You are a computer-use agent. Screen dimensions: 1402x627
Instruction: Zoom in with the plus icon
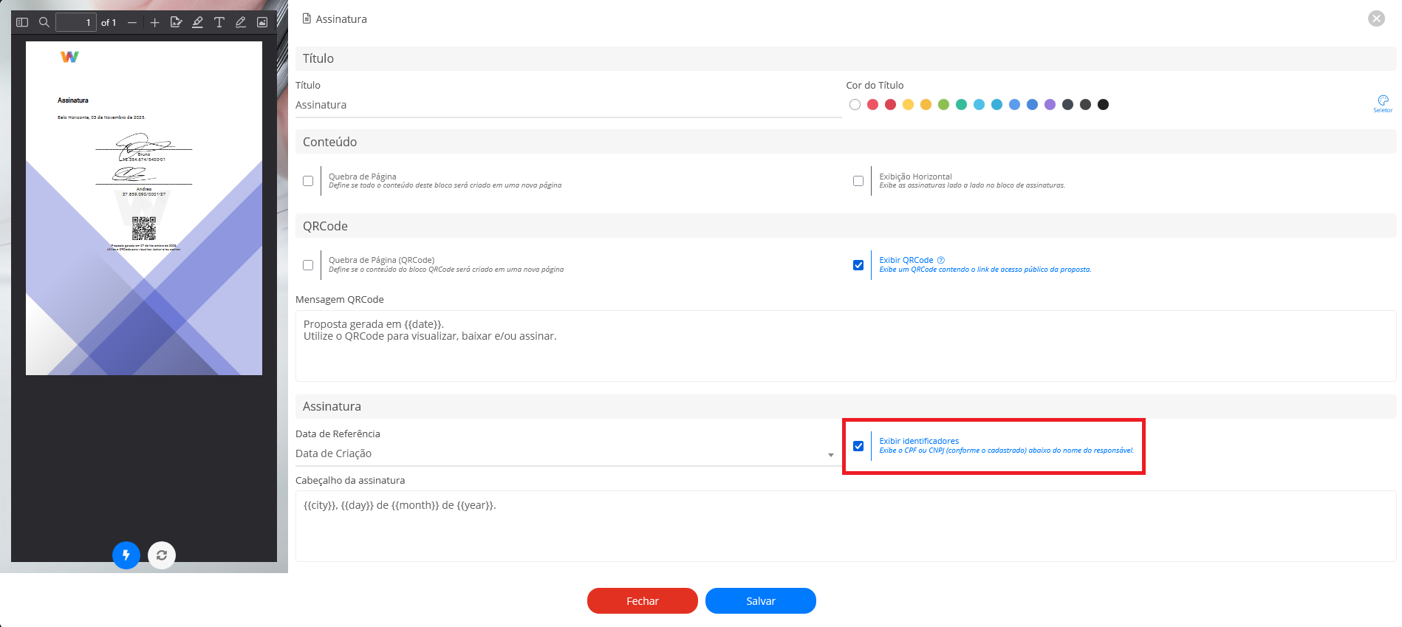[154, 23]
